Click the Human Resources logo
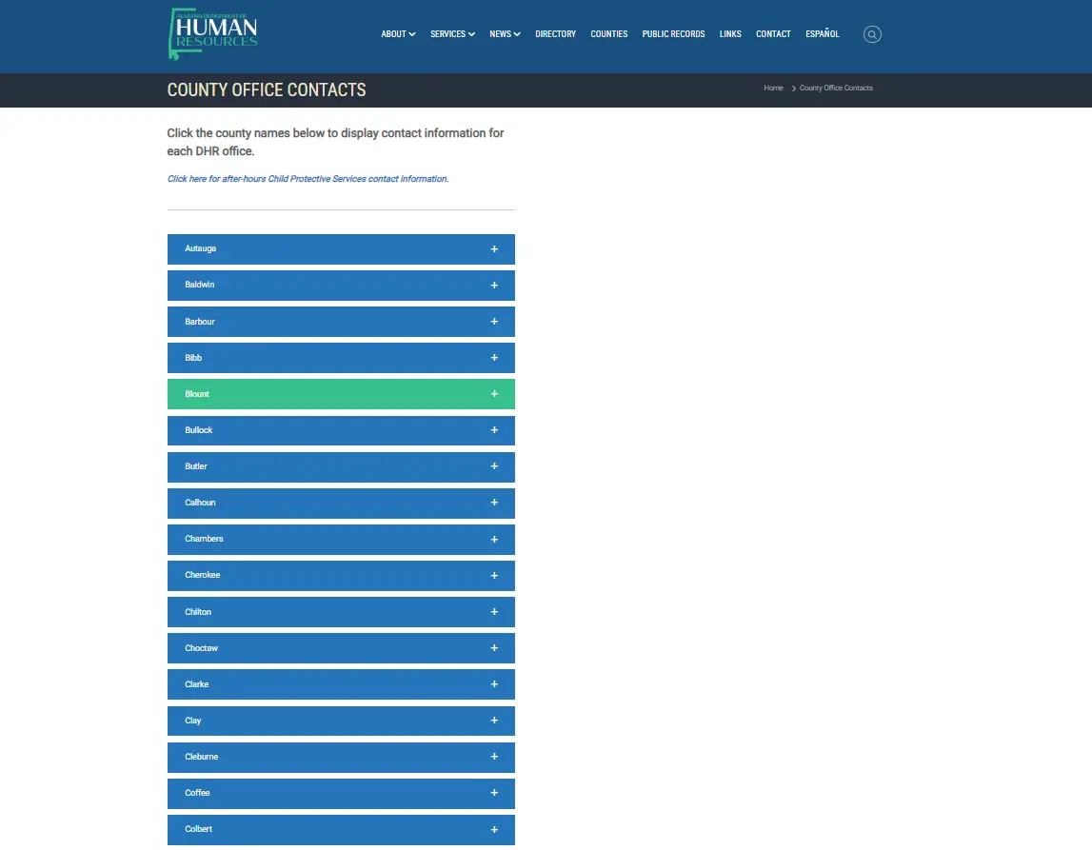This screenshot has width=1092, height=850. coord(213,33)
